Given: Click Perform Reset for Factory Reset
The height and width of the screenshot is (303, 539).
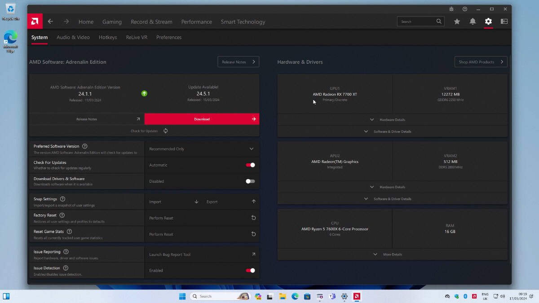Looking at the screenshot, I should click(x=202, y=218).
